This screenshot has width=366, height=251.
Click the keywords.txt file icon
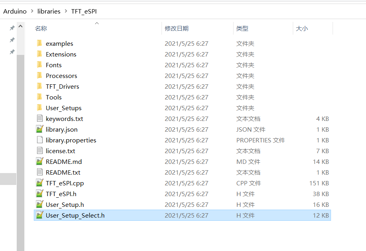coord(40,119)
